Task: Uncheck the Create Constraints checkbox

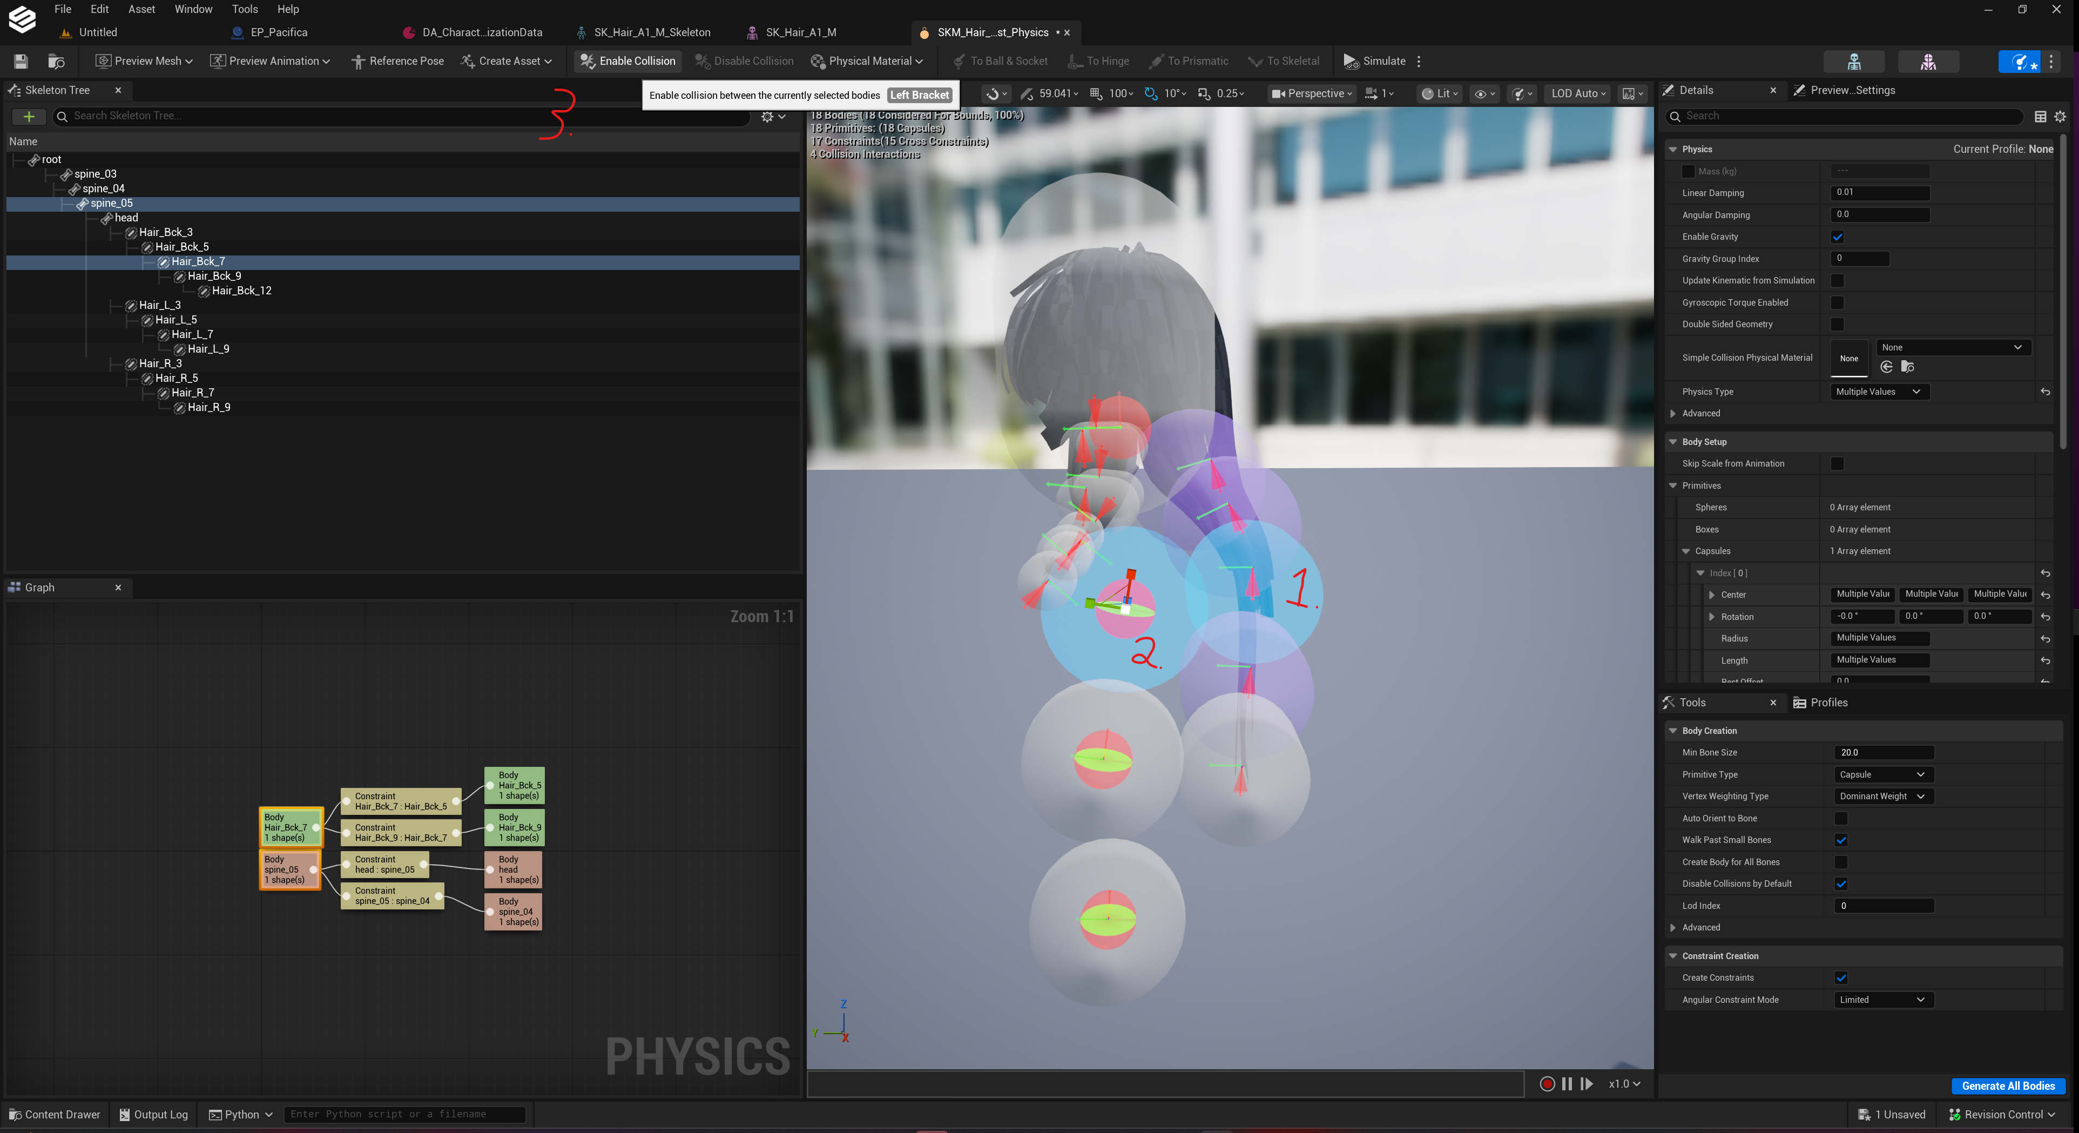Action: pyautogui.click(x=1840, y=978)
